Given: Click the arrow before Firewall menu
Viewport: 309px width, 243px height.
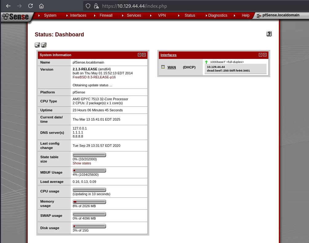Looking at the screenshot, I should (95, 15).
